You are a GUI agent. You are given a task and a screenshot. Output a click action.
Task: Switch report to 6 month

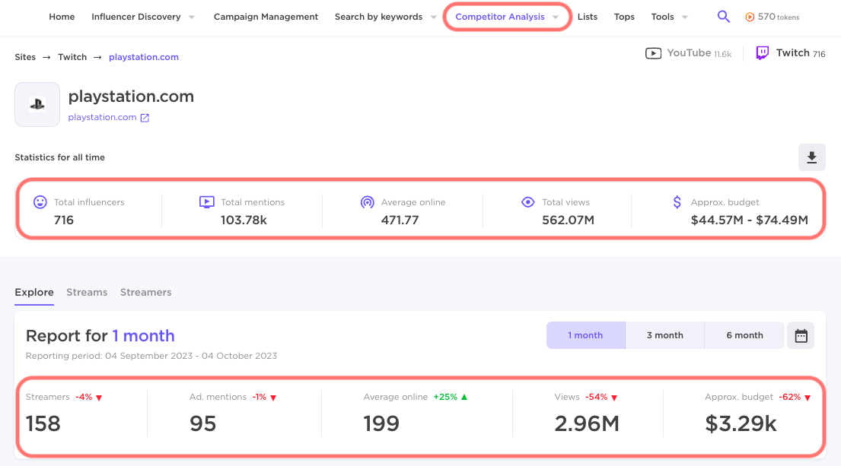pos(744,335)
